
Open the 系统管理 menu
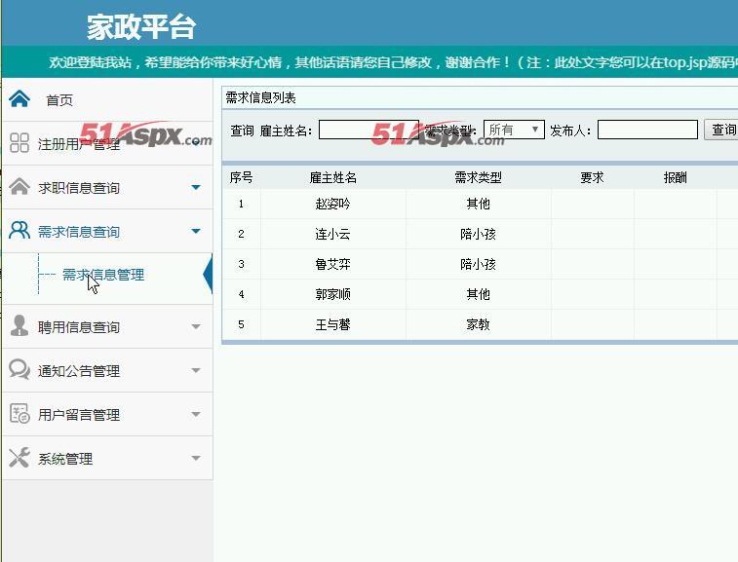click(65, 459)
